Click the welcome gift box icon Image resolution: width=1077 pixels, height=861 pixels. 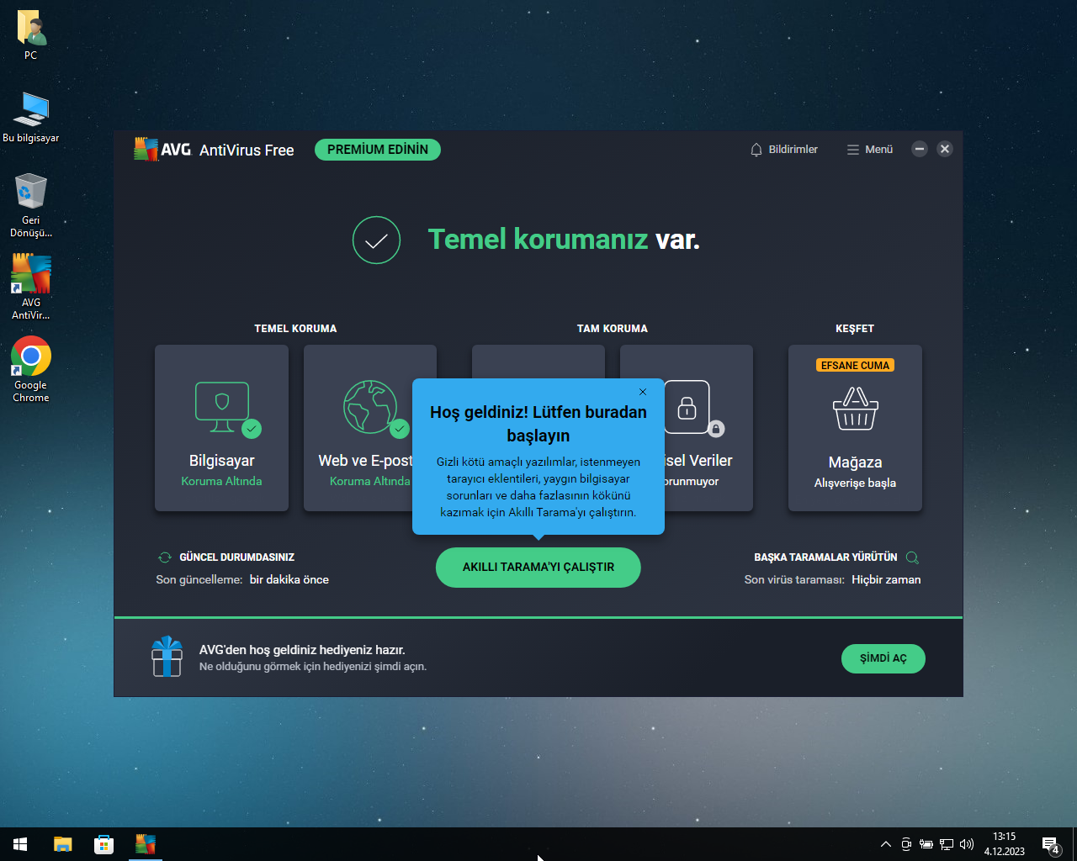click(x=167, y=657)
